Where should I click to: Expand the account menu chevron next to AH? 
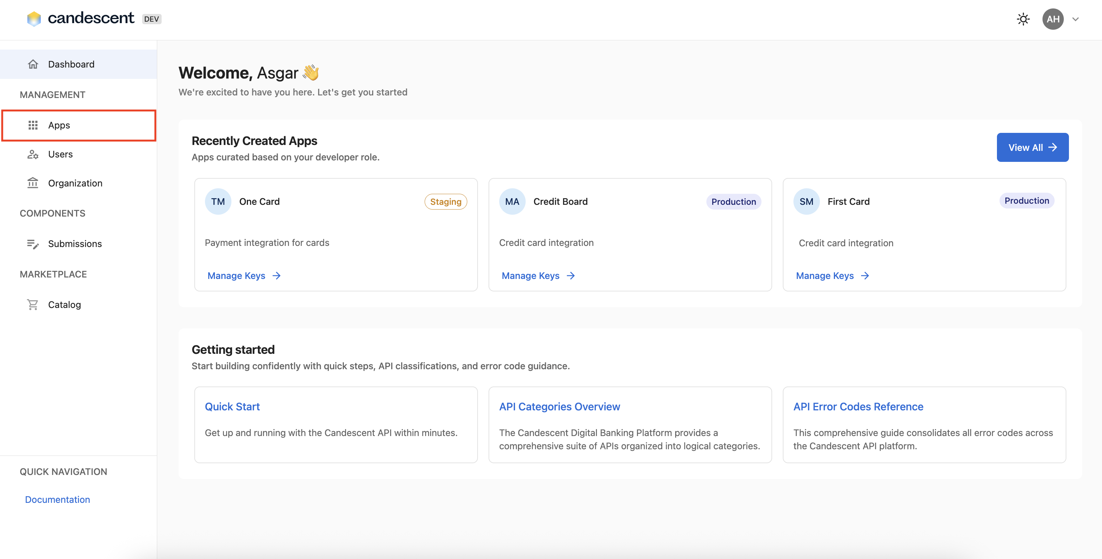(x=1076, y=19)
